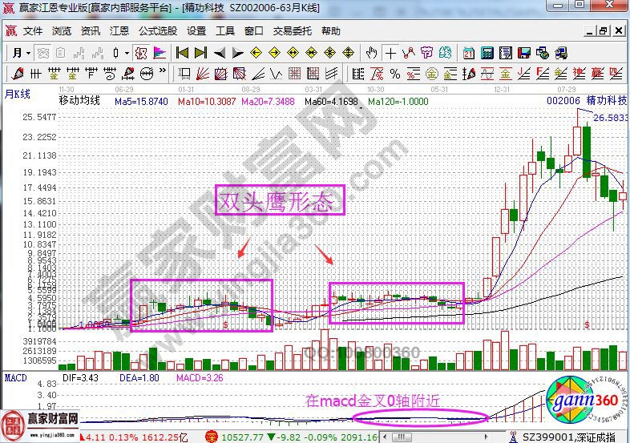Click the circled 金 golden ratio icon
Screen dimensions: 630x443
pyautogui.click(x=431, y=74)
